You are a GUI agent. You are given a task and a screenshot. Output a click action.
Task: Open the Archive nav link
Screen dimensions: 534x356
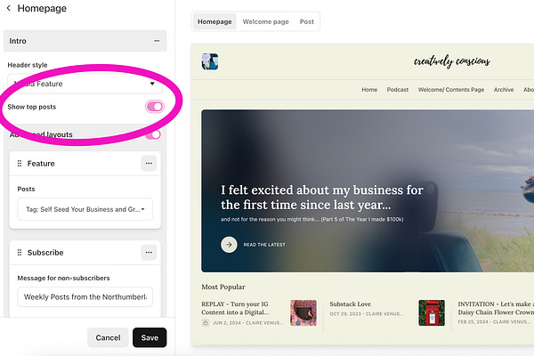coord(504,90)
